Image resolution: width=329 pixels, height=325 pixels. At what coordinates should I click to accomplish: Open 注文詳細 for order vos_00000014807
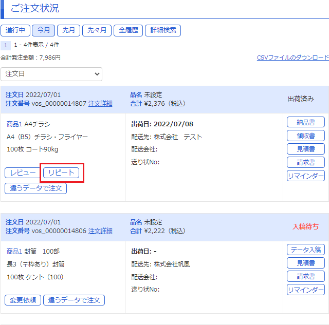pyautogui.click(x=100, y=103)
